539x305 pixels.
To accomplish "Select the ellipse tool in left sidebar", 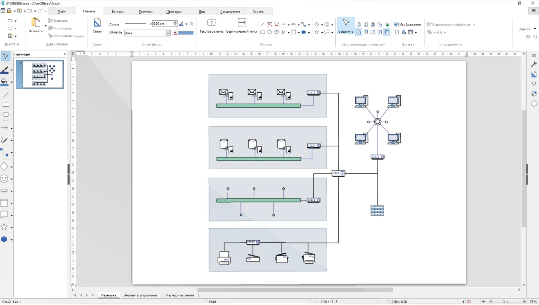I will point(6,115).
